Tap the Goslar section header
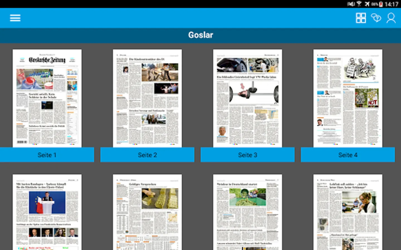Image resolution: width=401 pixels, height=250 pixels. click(200, 35)
